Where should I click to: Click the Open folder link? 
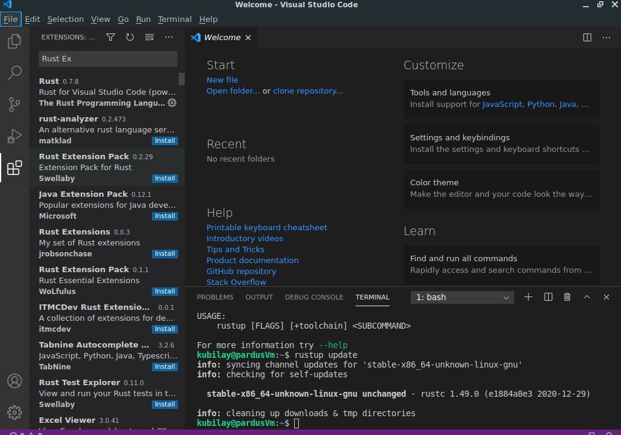[233, 91]
